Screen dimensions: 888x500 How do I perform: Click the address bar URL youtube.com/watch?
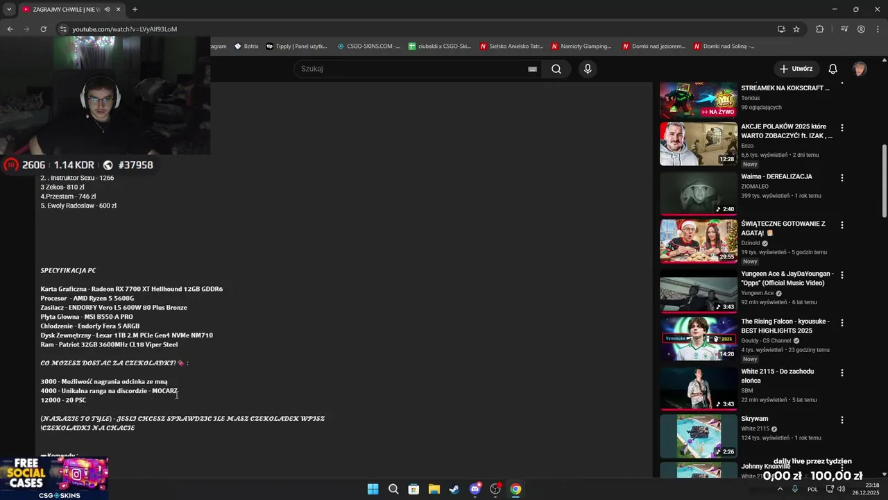click(125, 29)
